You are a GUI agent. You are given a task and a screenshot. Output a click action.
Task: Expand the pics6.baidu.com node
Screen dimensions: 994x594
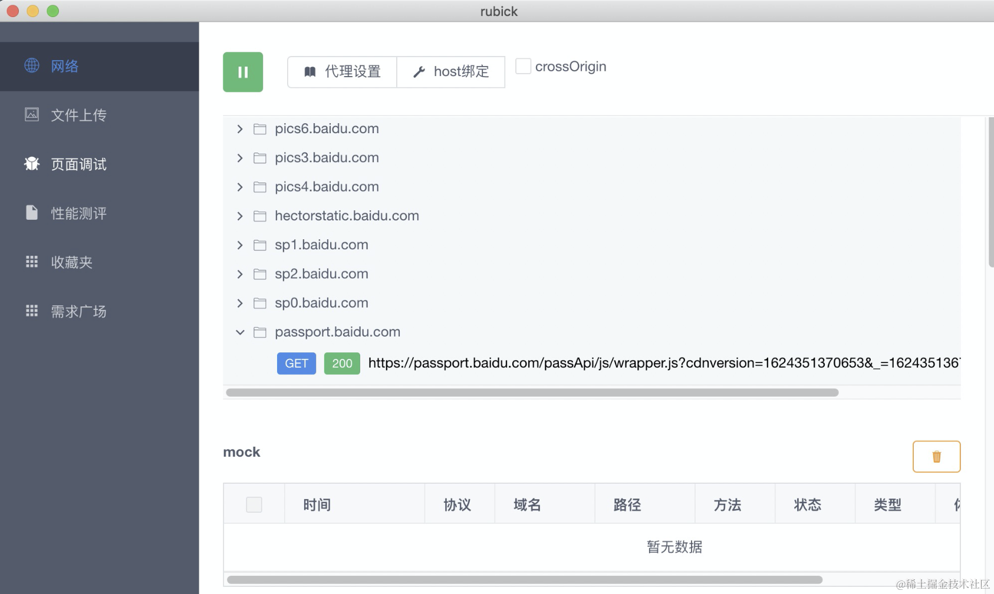pos(240,129)
